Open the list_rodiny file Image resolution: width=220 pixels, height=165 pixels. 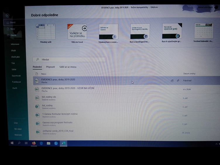pos(127,106)
